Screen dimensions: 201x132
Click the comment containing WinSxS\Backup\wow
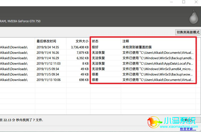158,74
